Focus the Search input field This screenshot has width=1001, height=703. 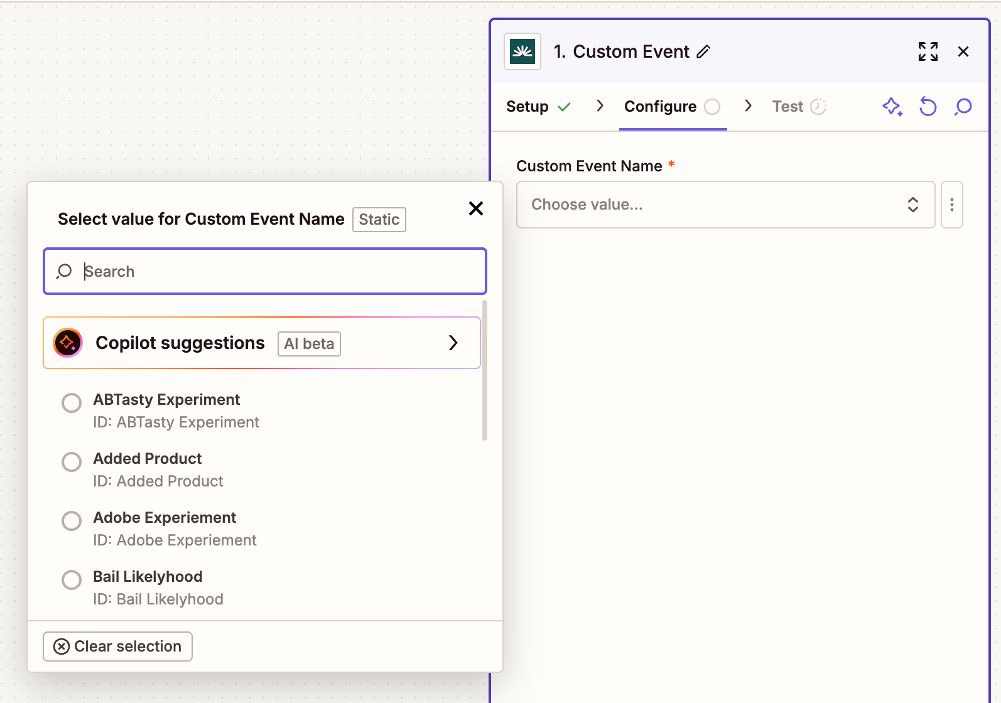pyautogui.click(x=276, y=271)
